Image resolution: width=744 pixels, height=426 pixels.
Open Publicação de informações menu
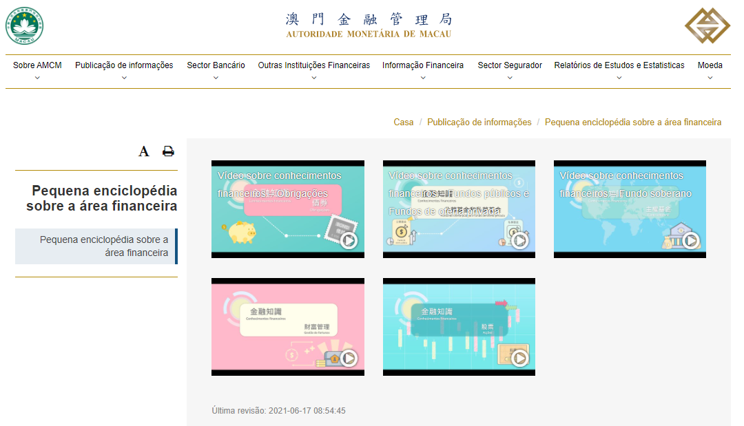(x=124, y=65)
